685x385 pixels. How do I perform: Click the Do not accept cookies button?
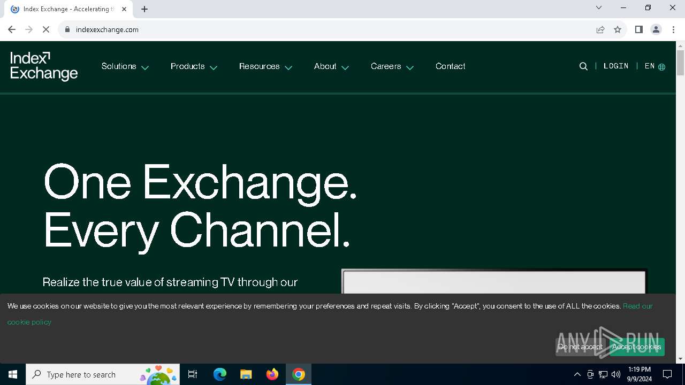(580, 346)
